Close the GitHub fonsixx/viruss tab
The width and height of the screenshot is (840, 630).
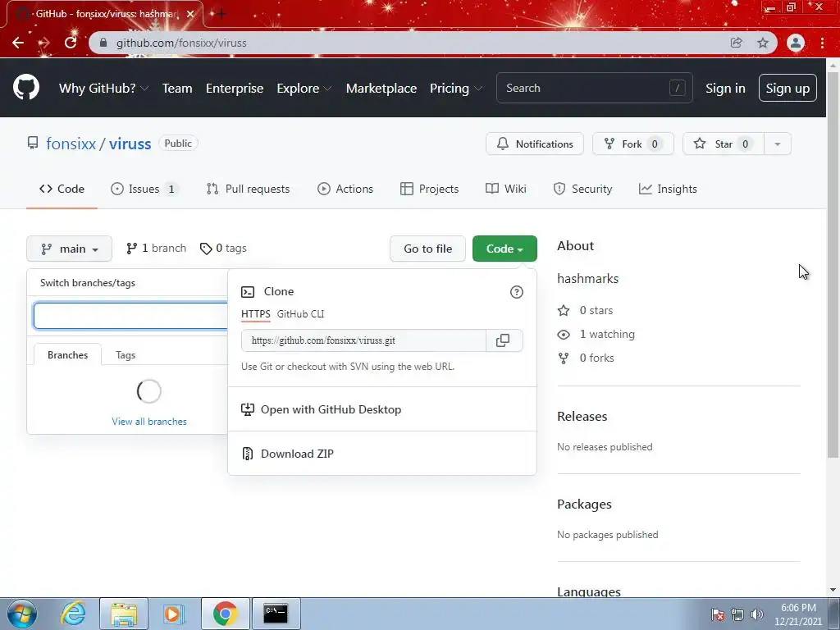pyautogui.click(x=190, y=14)
